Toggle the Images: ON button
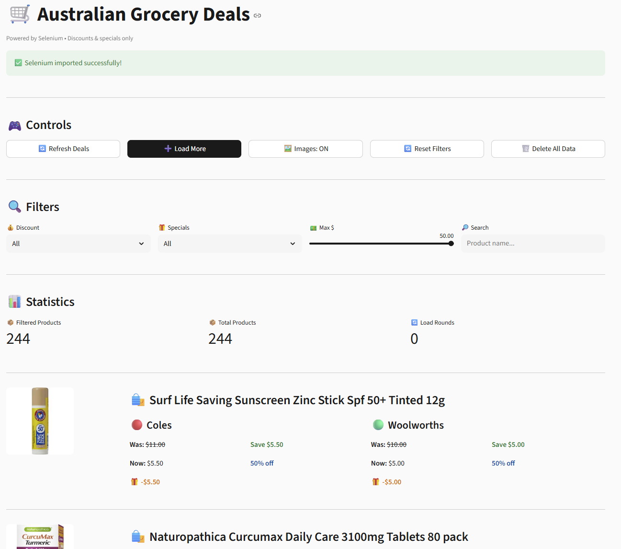 point(305,149)
